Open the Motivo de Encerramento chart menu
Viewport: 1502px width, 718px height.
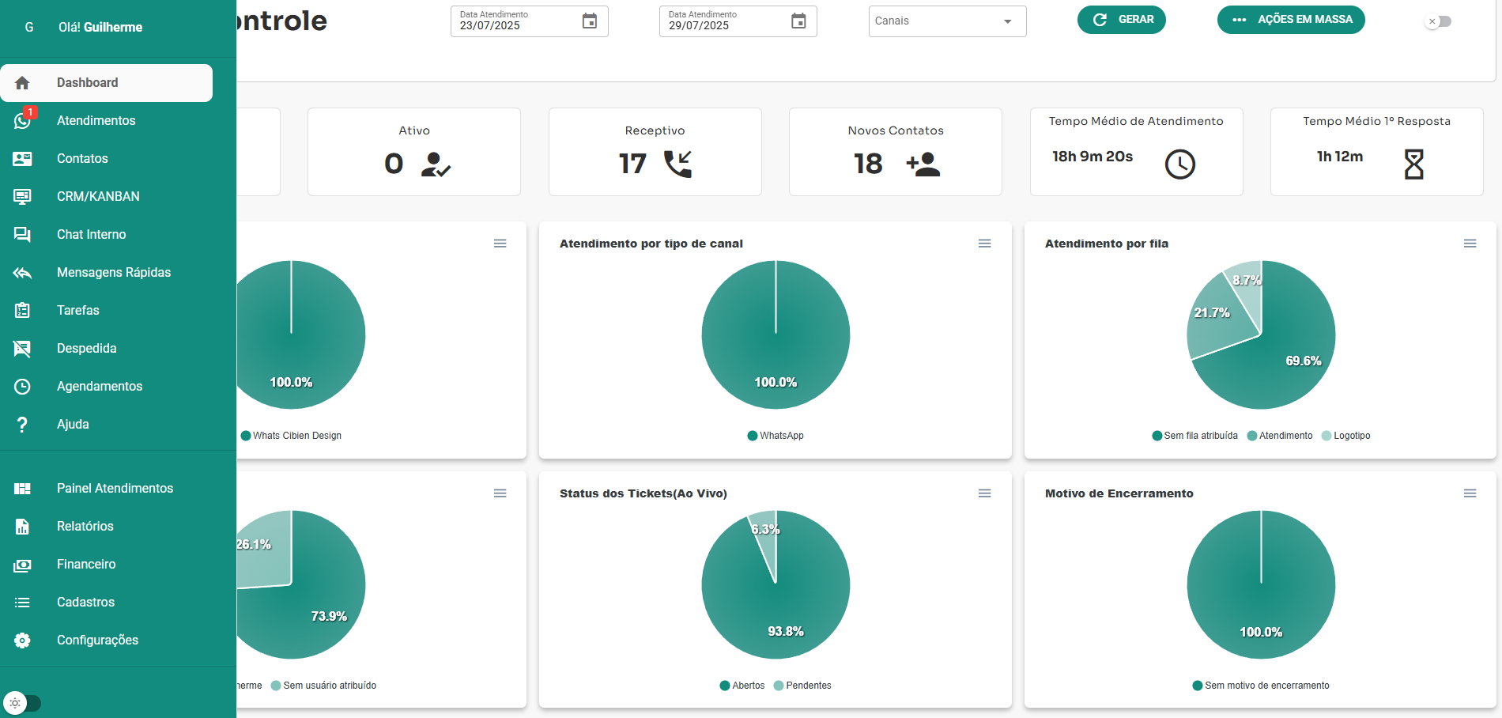point(1470,493)
